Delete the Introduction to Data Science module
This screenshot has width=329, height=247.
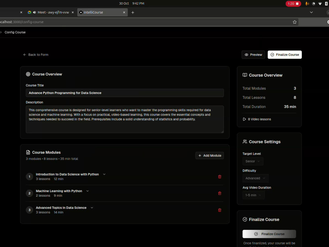220,177
